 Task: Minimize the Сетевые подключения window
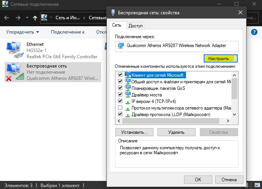click(219, 4)
